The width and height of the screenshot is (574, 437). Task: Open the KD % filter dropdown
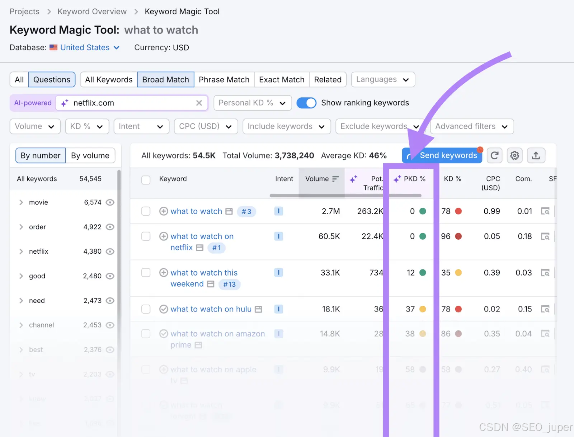(87, 126)
